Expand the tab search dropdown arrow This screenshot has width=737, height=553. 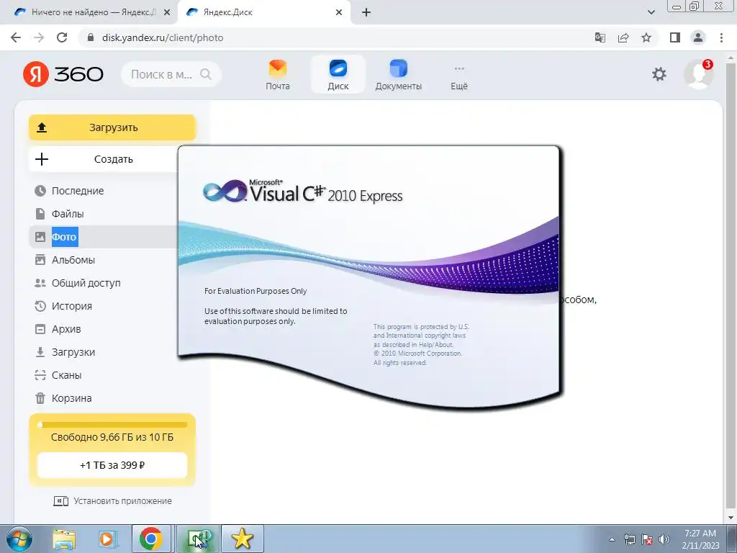651,12
